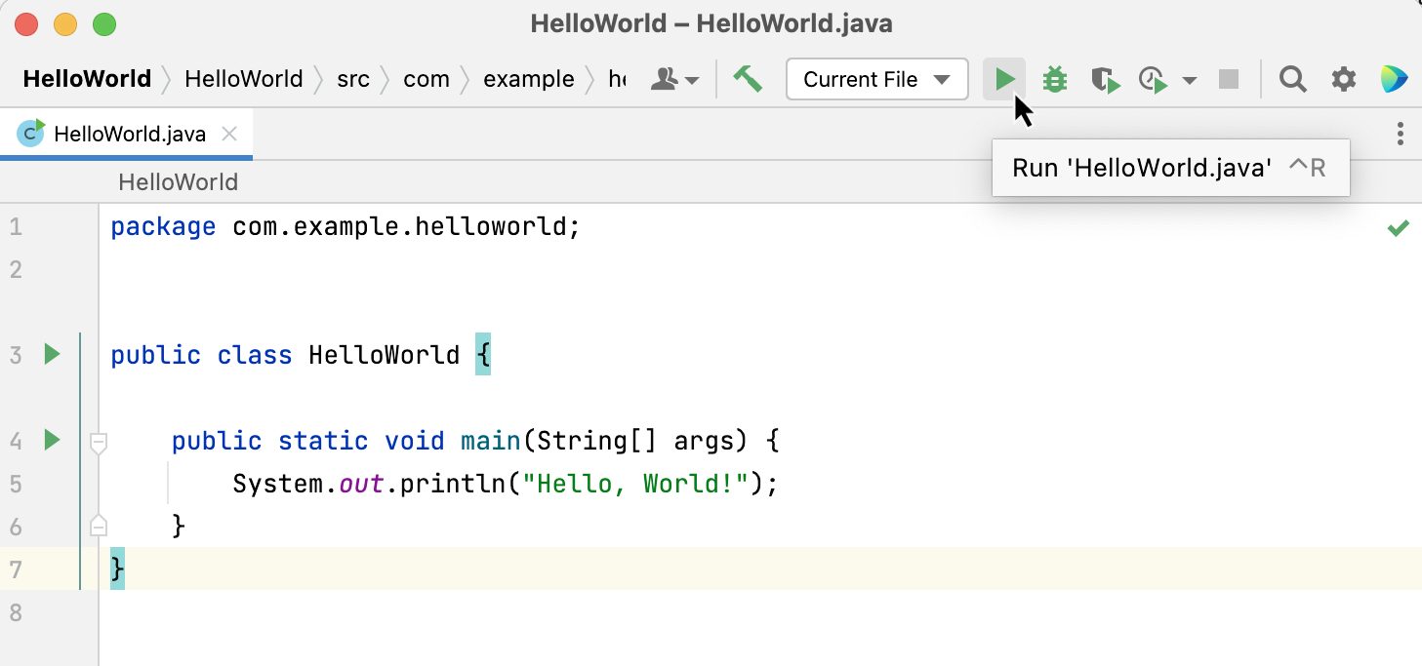Open the editor tabs three-dot menu

pos(1401,134)
